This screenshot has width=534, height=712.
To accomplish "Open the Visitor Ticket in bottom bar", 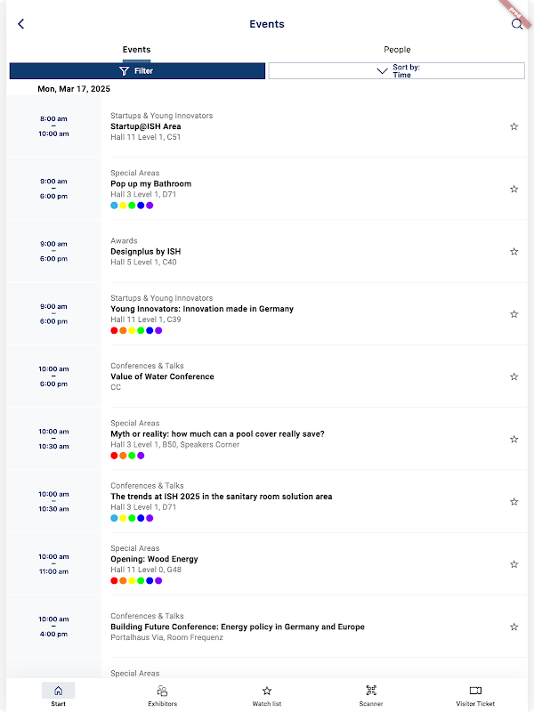I will pos(475,695).
